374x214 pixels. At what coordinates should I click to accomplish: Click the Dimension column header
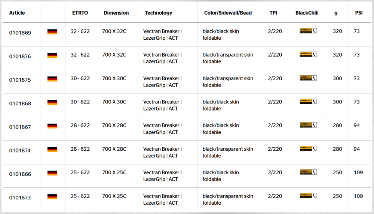pos(116,13)
